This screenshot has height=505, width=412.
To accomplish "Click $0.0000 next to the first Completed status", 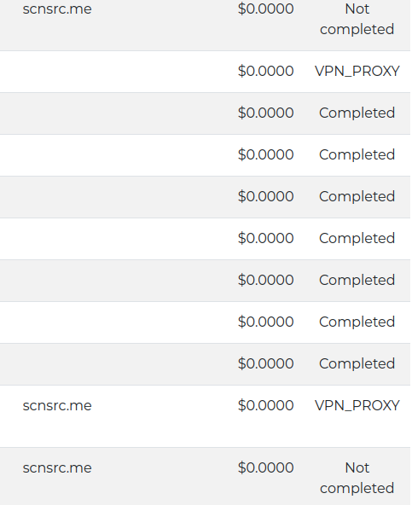I will point(266,113).
